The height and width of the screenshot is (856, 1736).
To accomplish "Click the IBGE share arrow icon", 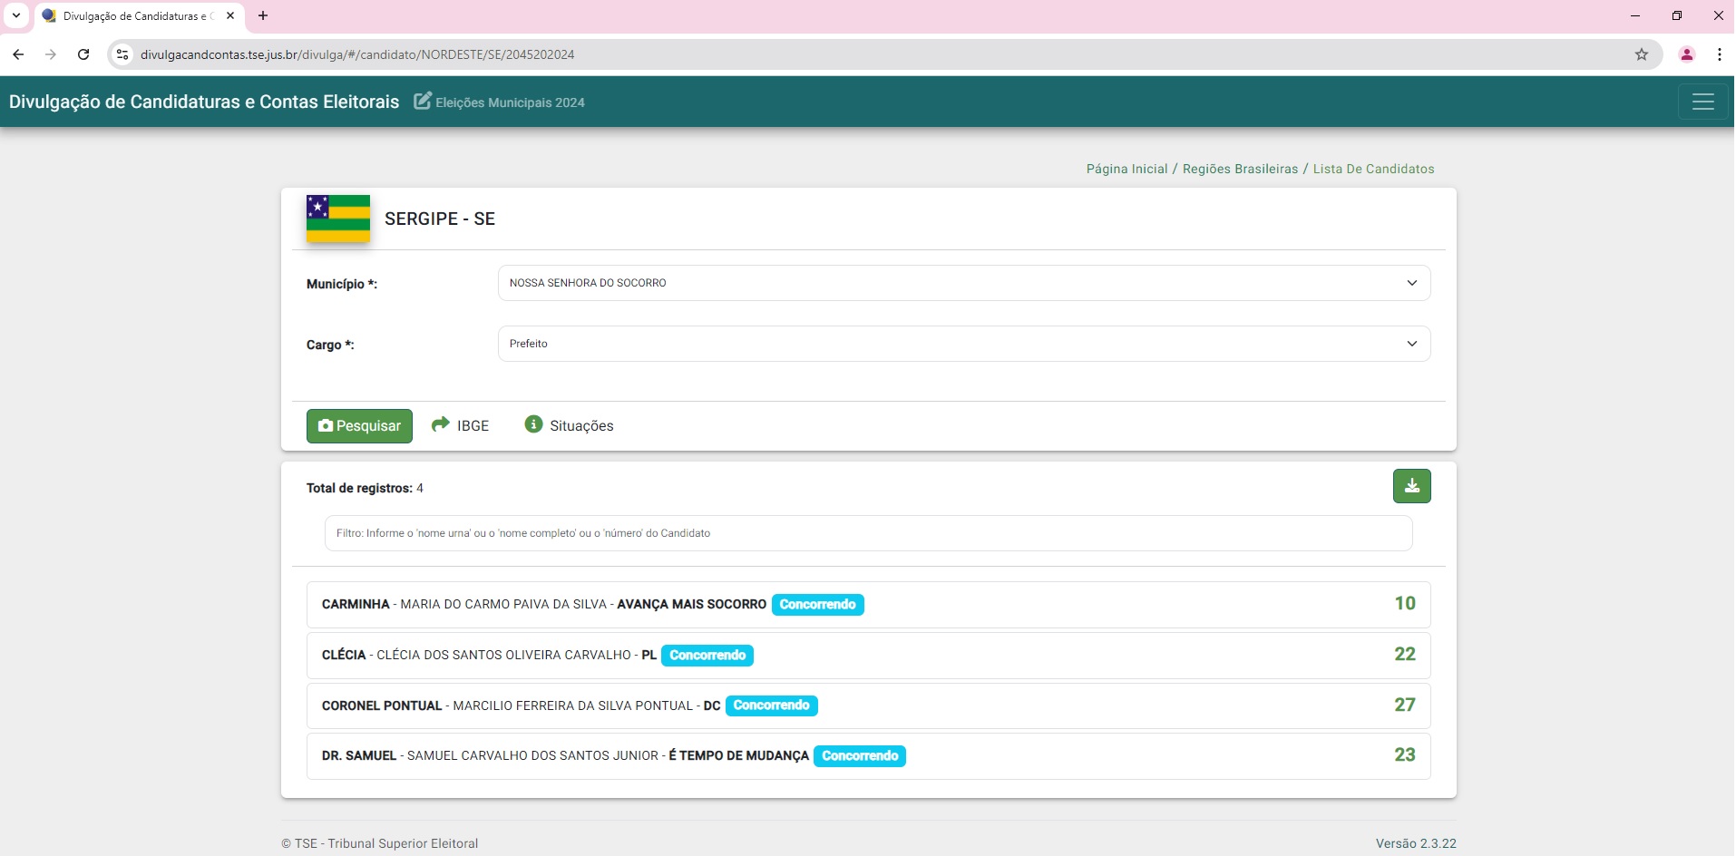I will 441,424.
